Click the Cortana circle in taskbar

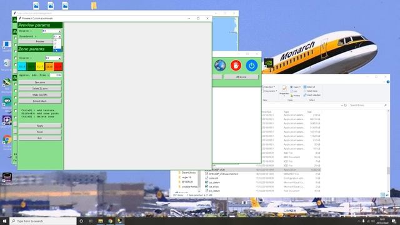coord(81,221)
